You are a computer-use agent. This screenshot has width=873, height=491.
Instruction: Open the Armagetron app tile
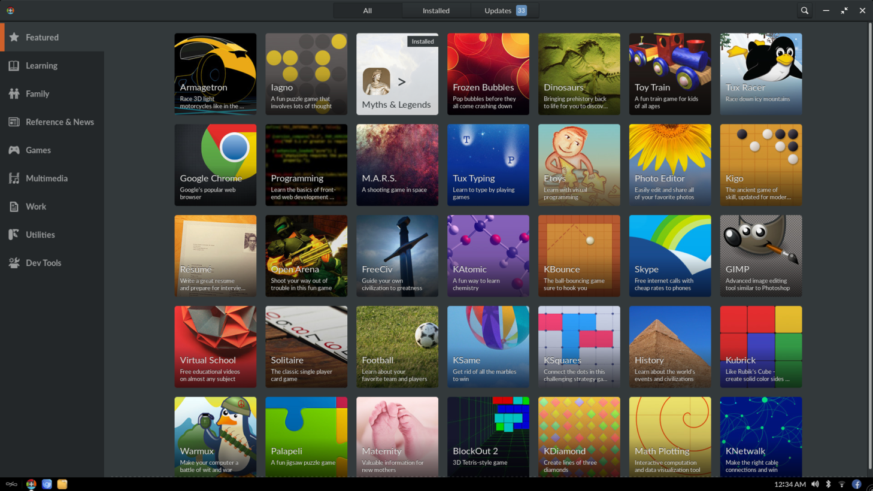point(216,74)
